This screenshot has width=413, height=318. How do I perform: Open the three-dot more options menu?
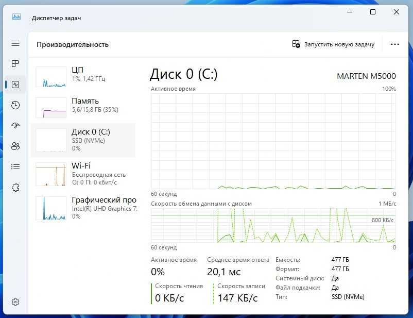click(x=394, y=44)
